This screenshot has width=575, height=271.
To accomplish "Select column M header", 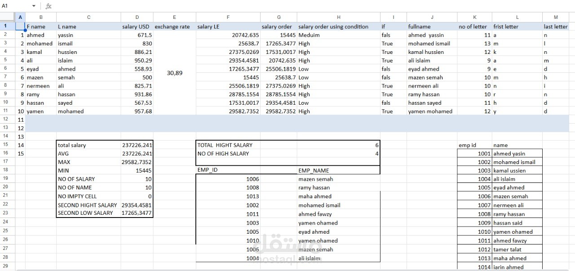I will [x=556, y=18].
